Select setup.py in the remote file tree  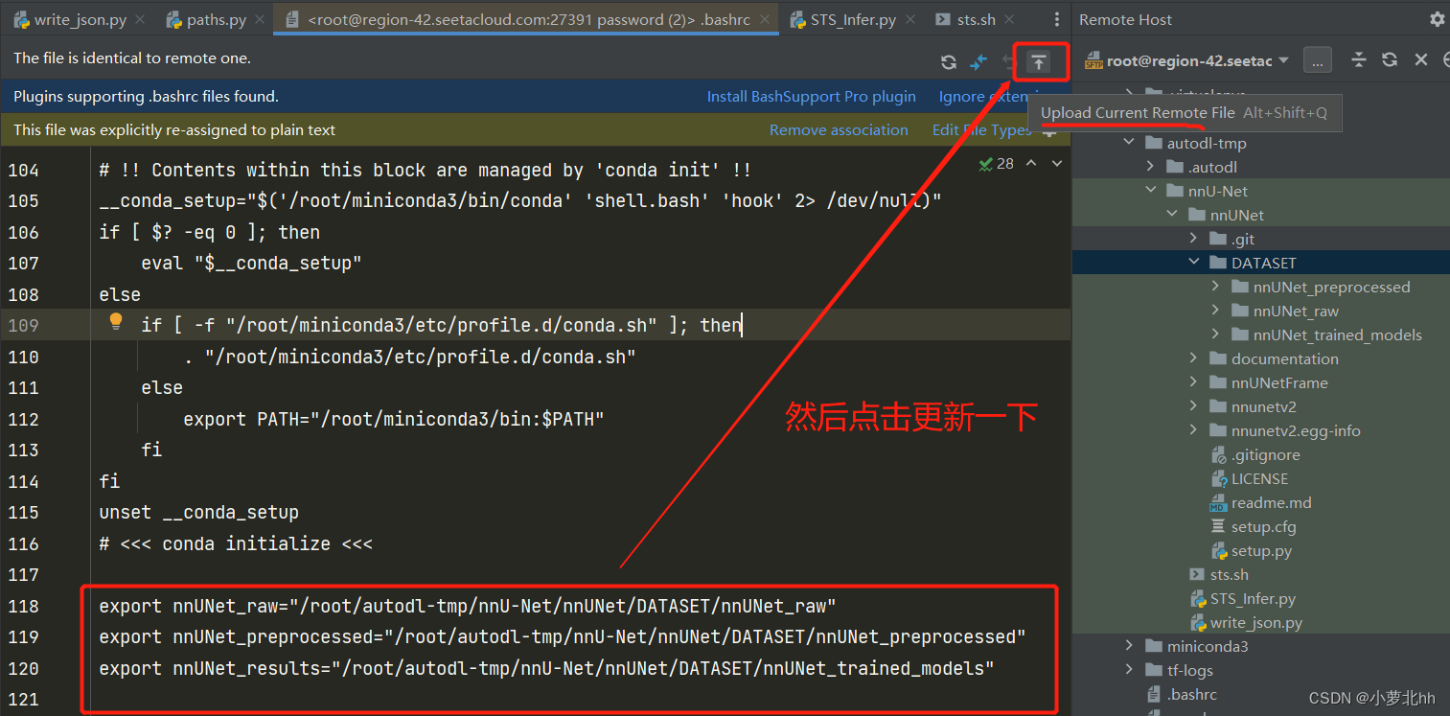tap(1261, 550)
